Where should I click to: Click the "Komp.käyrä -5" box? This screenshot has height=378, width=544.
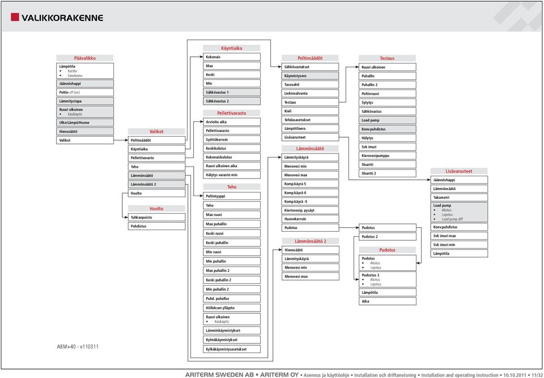point(310,202)
